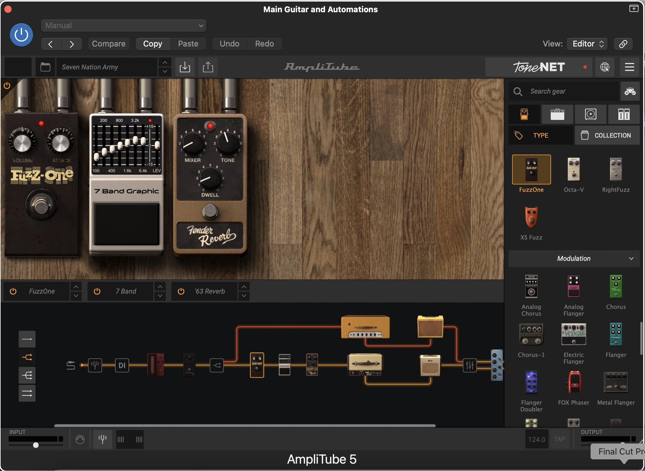Click the Compare button
Image resolution: width=645 pixels, height=471 pixels.
(109, 44)
